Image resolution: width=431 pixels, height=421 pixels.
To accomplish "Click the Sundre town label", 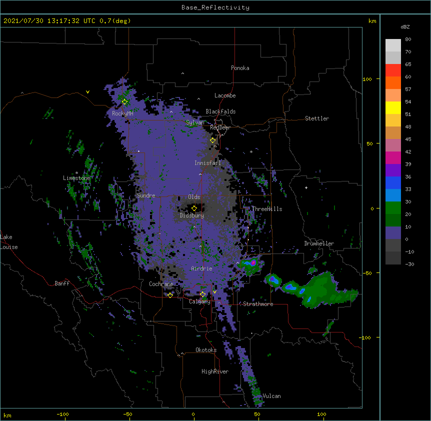I will (x=146, y=195).
